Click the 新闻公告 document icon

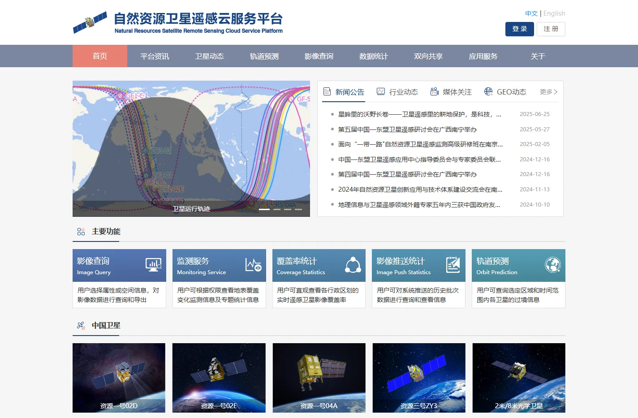[327, 91]
